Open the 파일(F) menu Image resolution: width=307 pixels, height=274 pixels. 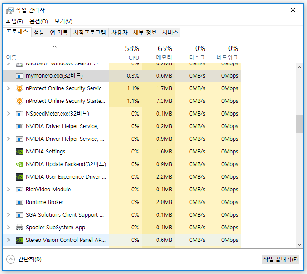[x=14, y=21]
